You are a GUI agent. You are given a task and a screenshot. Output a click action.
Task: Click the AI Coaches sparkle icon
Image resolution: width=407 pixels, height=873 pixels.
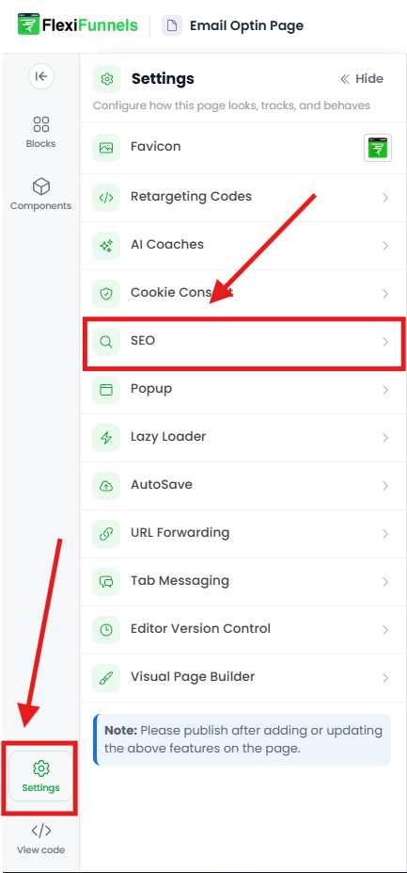pyautogui.click(x=106, y=246)
